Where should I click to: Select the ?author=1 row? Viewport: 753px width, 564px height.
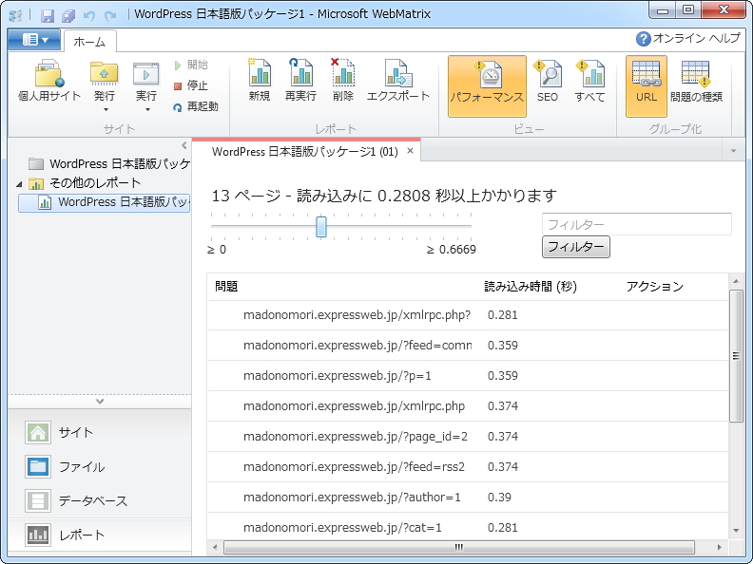pyautogui.click(x=468, y=498)
